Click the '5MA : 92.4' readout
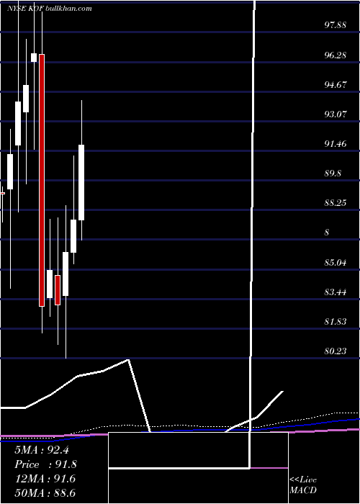Viewport: 360px width, 504px height. click(42, 450)
